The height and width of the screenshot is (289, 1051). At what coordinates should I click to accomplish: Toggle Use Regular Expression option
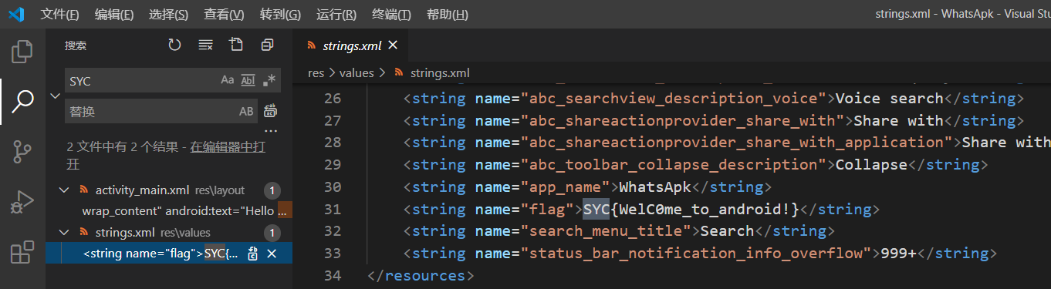(269, 80)
